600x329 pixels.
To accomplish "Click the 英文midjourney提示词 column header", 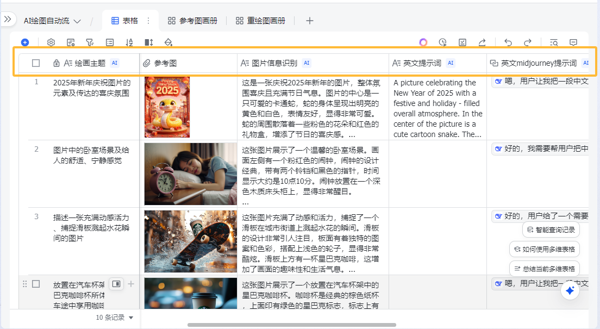I will 539,63.
